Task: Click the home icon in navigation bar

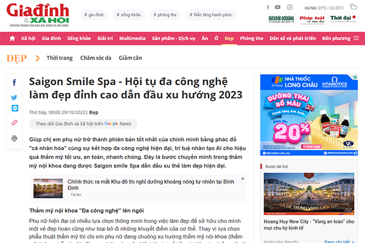Action: tap(12, 38)
